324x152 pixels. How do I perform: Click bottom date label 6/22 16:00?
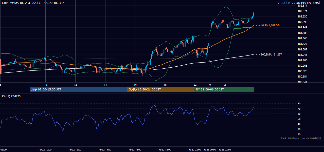coord(135,149)
